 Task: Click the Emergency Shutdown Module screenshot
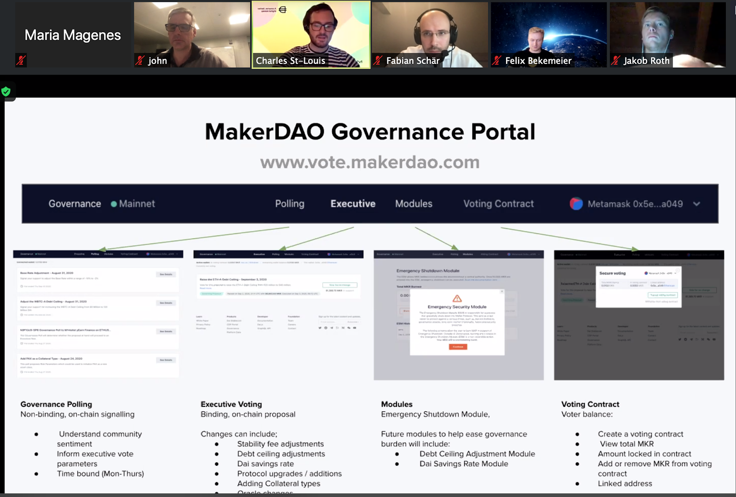(459, 315)
